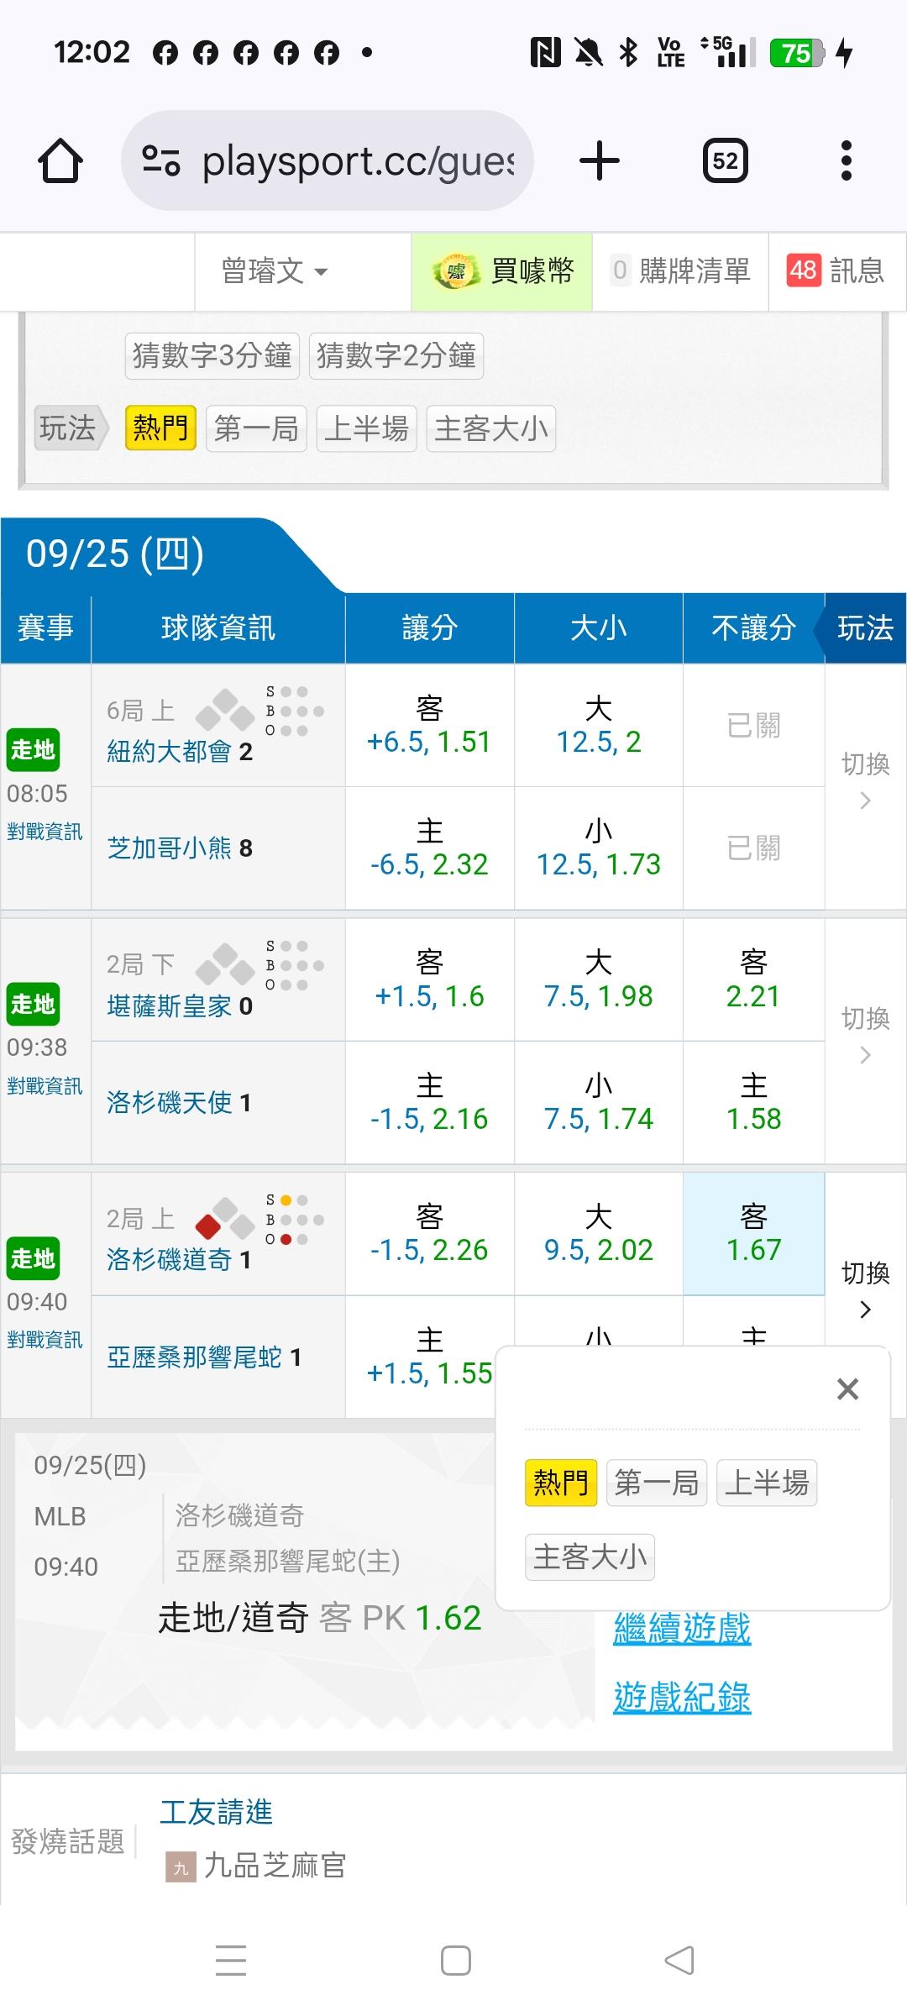The width and height of the screenshot is (907, 2016).
Task: Open 對戰資訊 for 08:05 game
Action: pos(45,832)
